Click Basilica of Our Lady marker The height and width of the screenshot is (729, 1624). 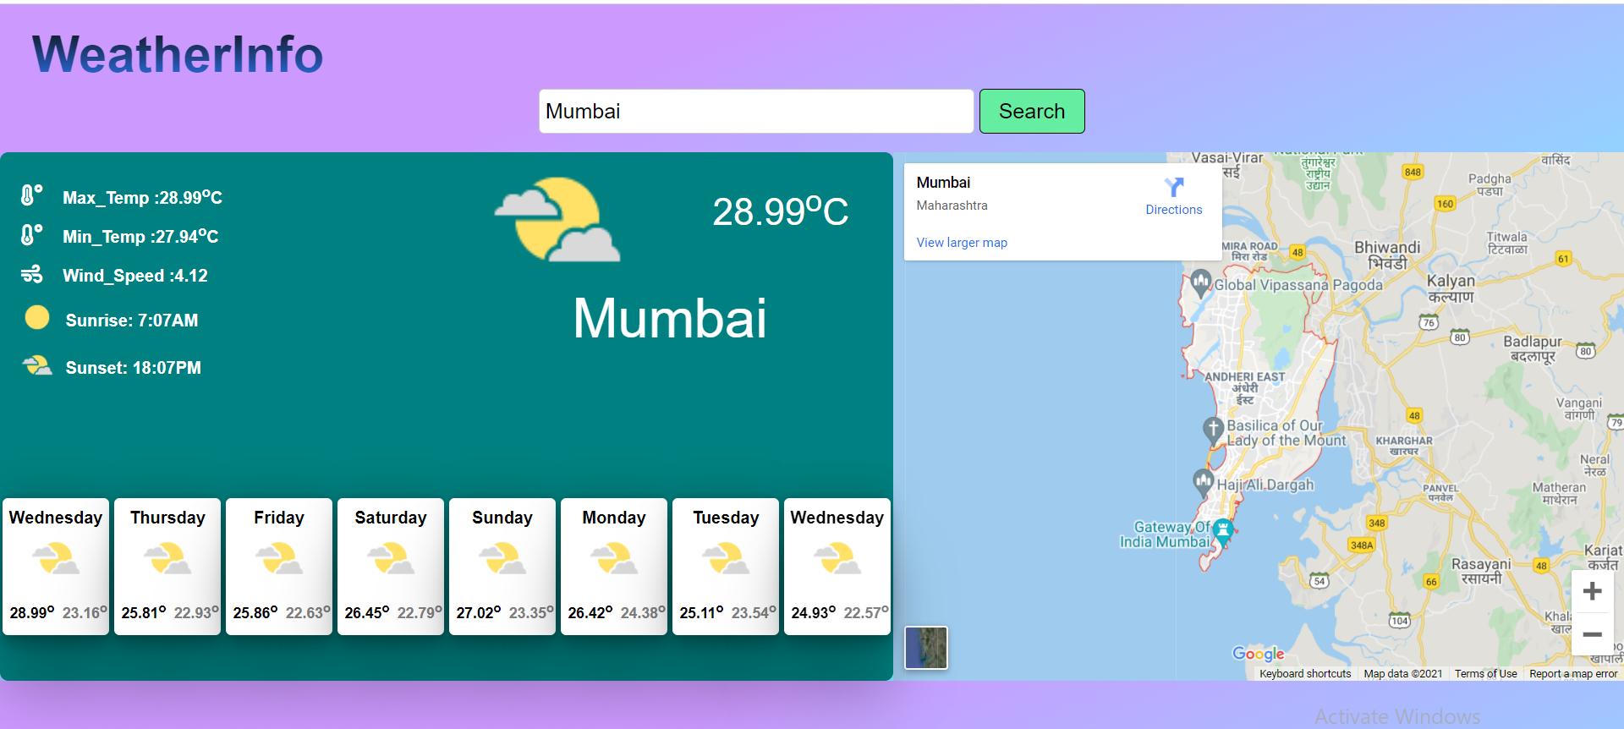(x=1214, y=430)
